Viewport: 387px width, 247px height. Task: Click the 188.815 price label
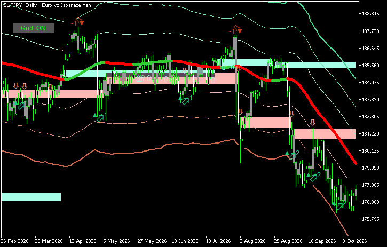pos(370,14)
